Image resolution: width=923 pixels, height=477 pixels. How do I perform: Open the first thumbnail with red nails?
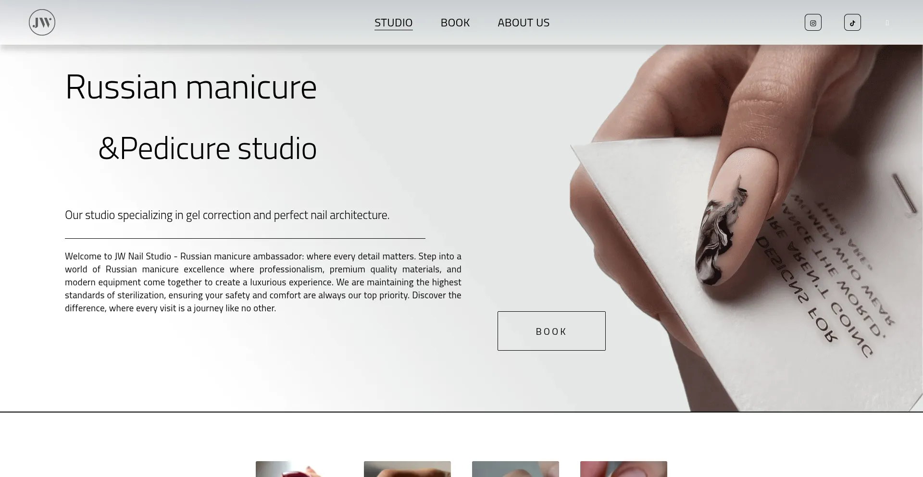pyautogui.click(x=299, y=469)
